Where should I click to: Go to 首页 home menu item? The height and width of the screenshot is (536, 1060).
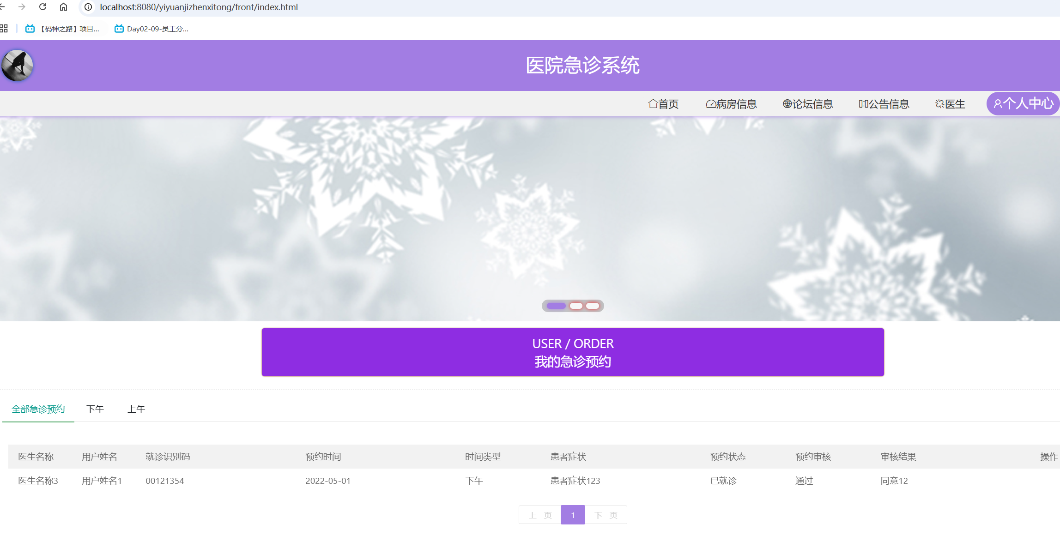point(663,104)
